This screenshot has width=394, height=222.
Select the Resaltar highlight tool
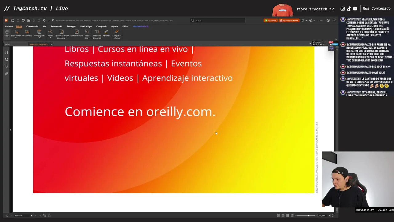tap(106, 34)
